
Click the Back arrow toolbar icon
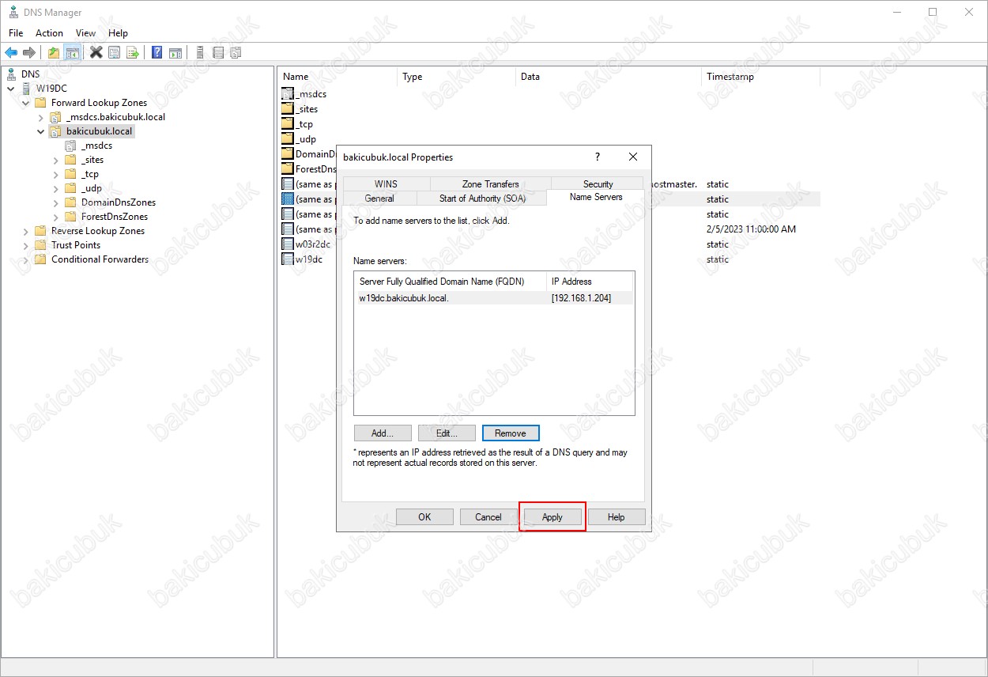pyautogui.click(x=11, y=53)
